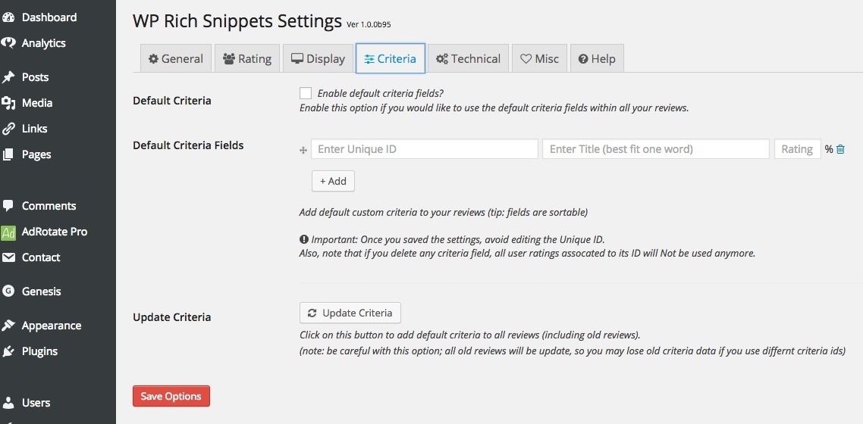Switch to the General tab
This screenshot has height=424, width=863.
coord(176,58)
